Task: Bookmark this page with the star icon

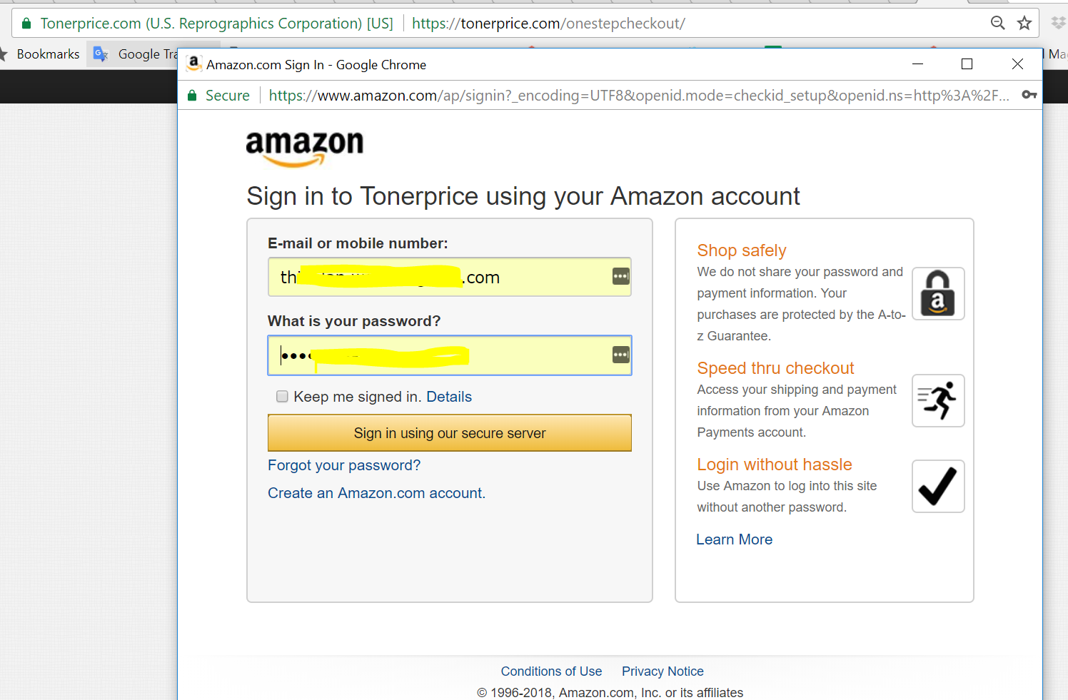Action: tap(1024, 24)
